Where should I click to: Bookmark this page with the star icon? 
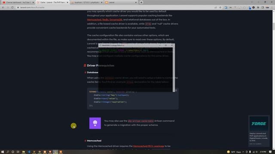[220, 8]
